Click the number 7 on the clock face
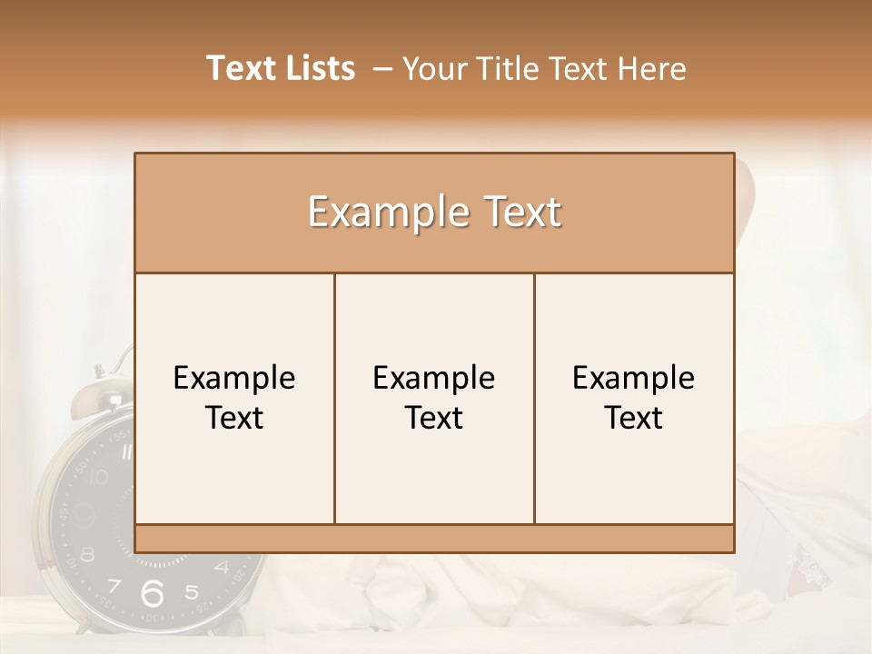 (x=114, y=586)
